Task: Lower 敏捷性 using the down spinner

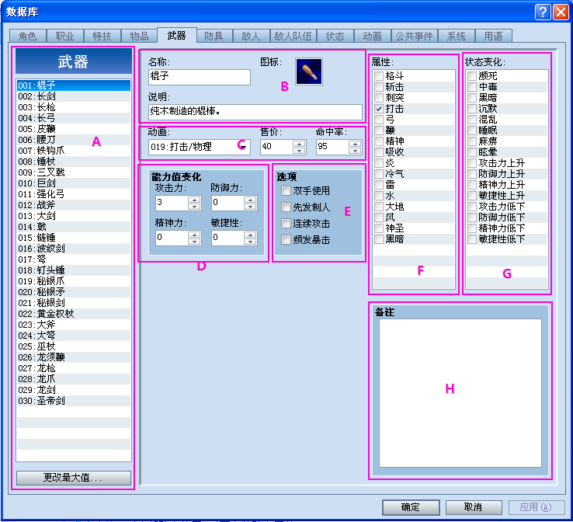Action: 250,242
